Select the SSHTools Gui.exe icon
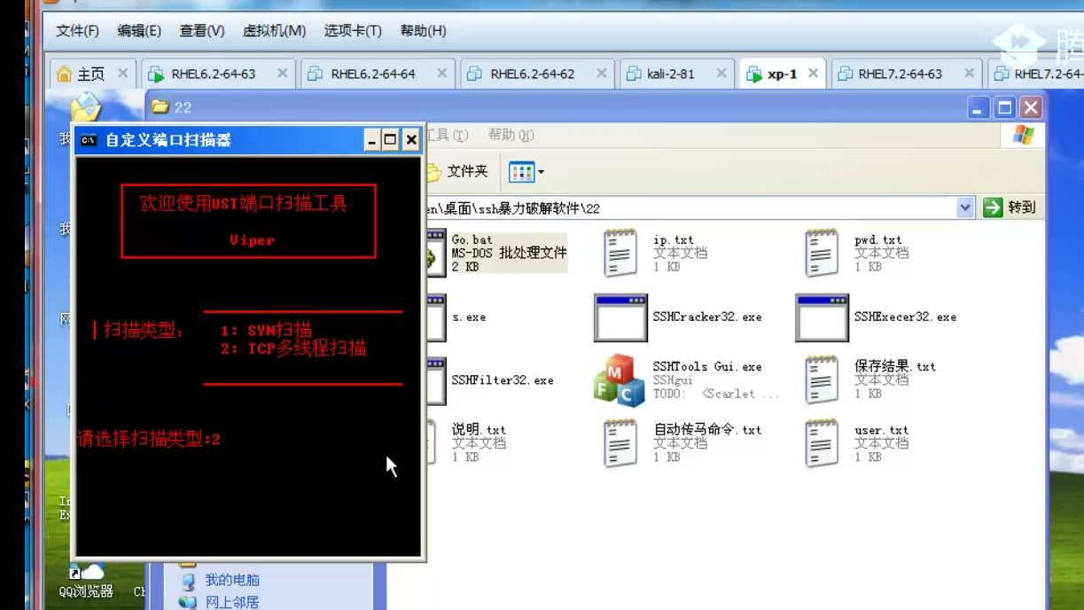 620,380
